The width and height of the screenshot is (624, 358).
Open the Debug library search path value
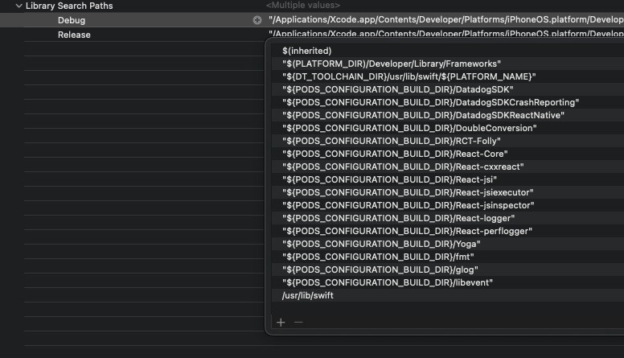[446, 19]
